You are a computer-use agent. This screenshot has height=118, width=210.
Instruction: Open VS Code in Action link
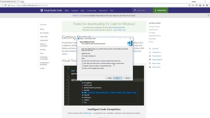[x=154, y=27]
